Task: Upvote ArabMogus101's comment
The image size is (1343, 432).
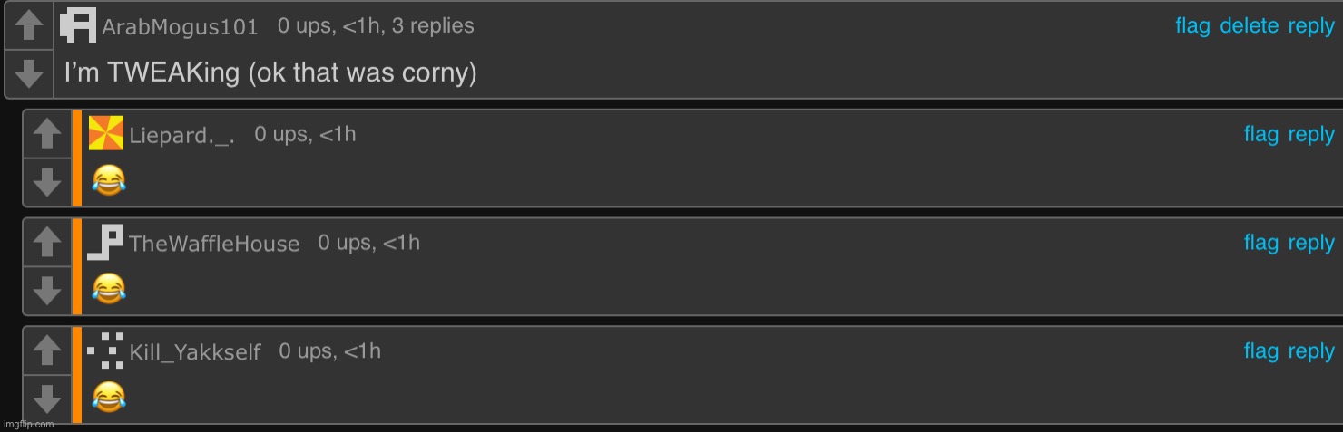Action: [x=29, y=25]
